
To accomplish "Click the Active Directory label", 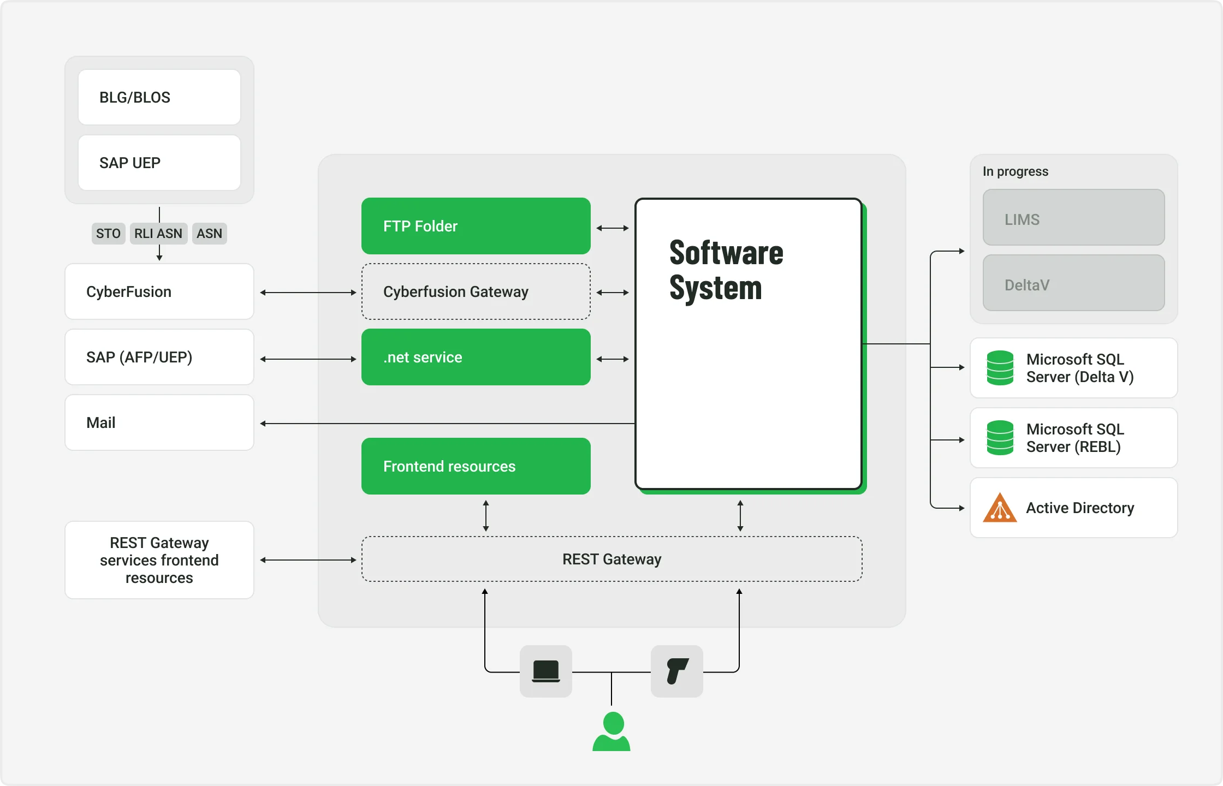I will pos(1080,508).
